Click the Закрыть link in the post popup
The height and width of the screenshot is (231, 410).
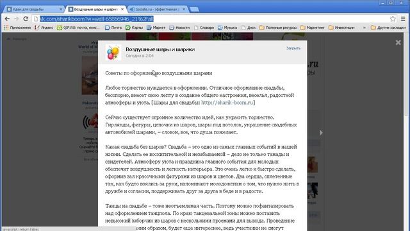293,48
